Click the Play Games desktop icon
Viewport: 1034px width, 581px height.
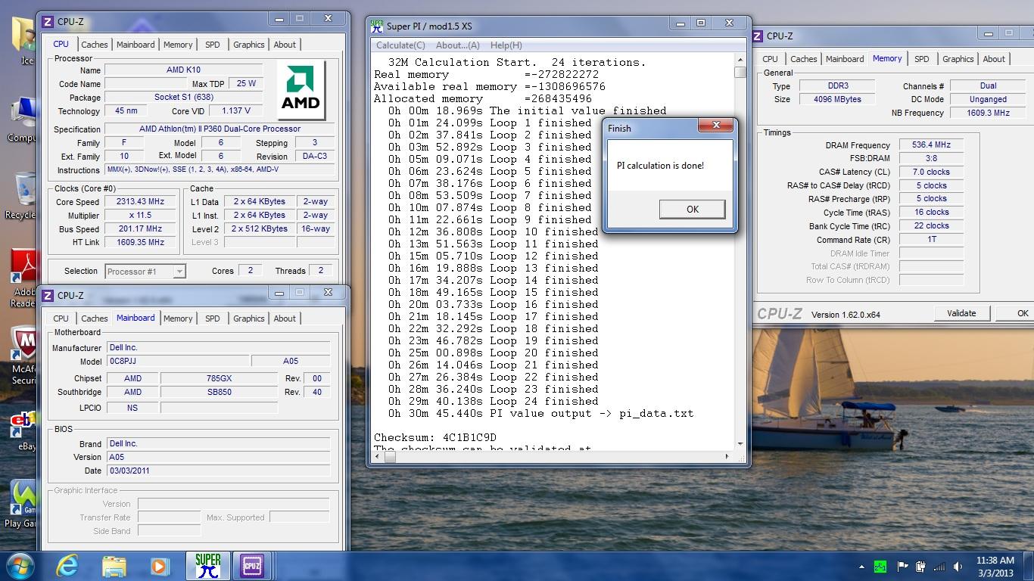(x=23, y=504)
